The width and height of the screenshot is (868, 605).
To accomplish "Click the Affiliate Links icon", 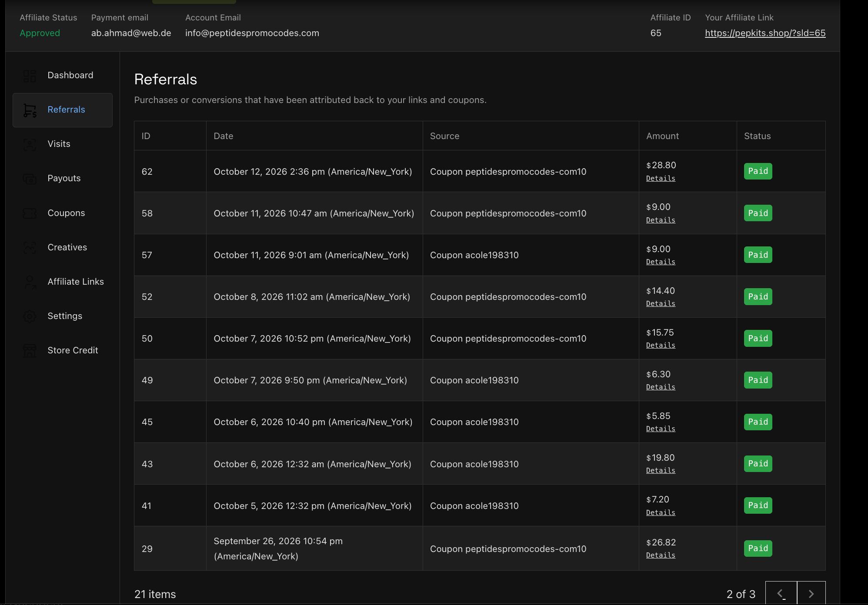I will [30, 282].
